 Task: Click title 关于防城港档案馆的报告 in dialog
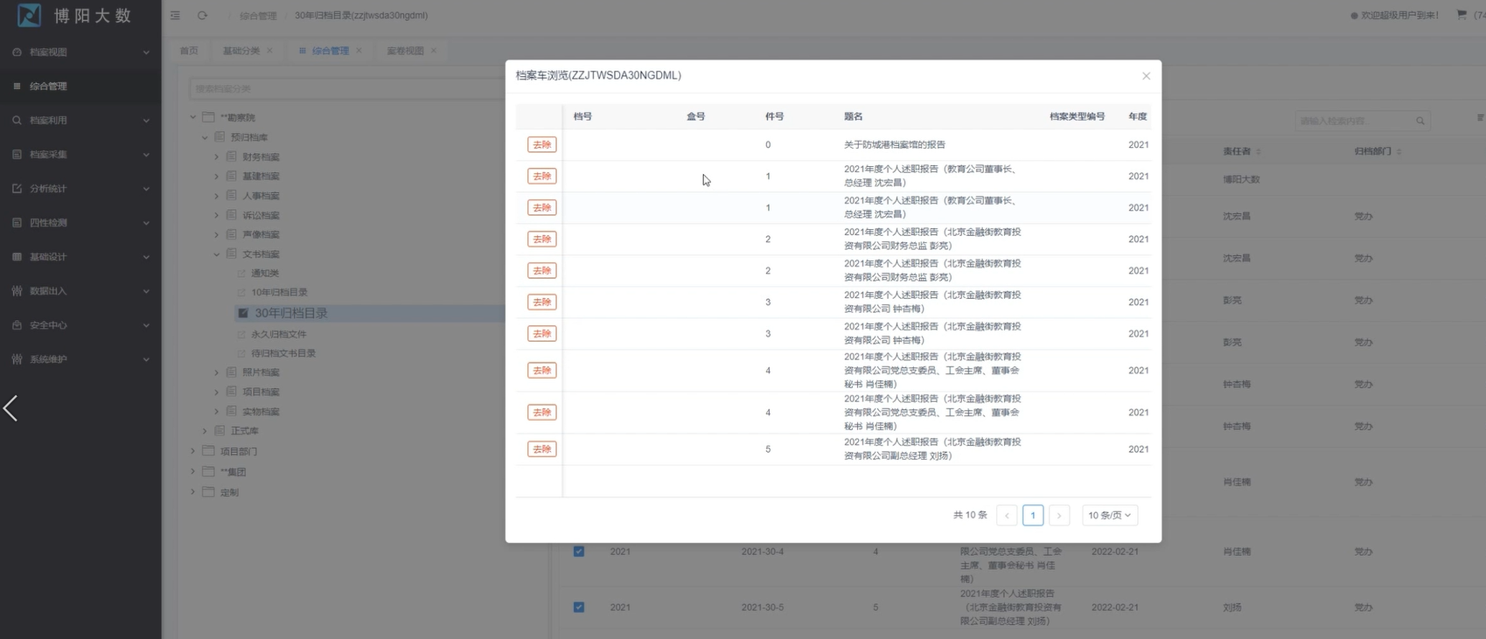pos(895,145)
